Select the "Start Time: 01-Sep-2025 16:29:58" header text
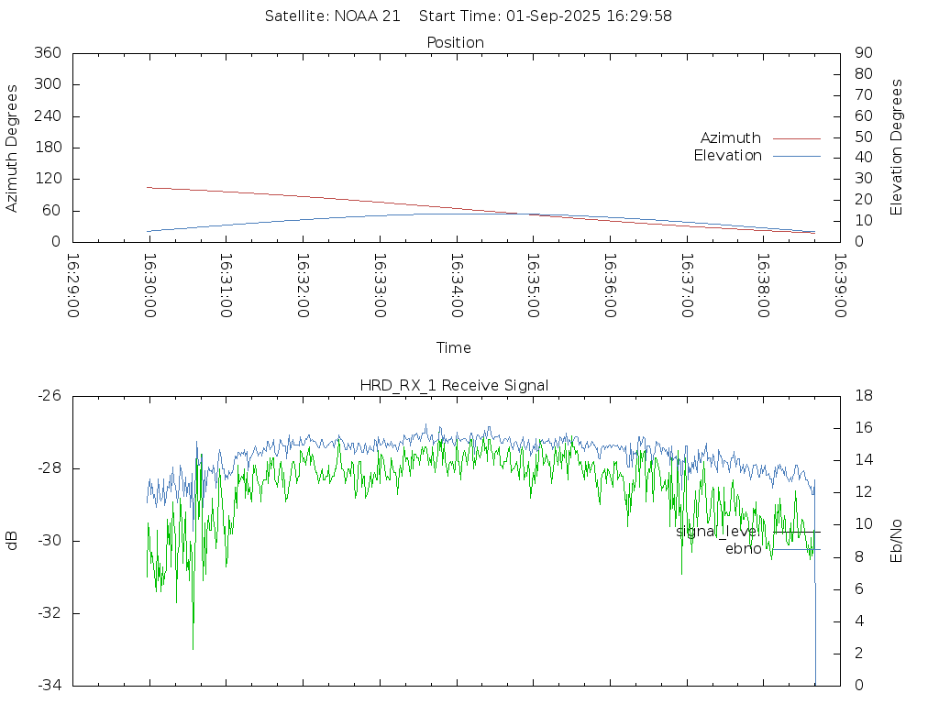This screenshot has height=704, width=939. point(546,16)
